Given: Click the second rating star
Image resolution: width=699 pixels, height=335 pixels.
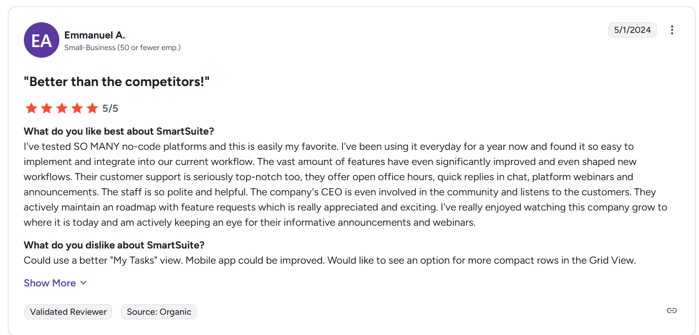Looking at the screenshot, I should tap(47, 108).
